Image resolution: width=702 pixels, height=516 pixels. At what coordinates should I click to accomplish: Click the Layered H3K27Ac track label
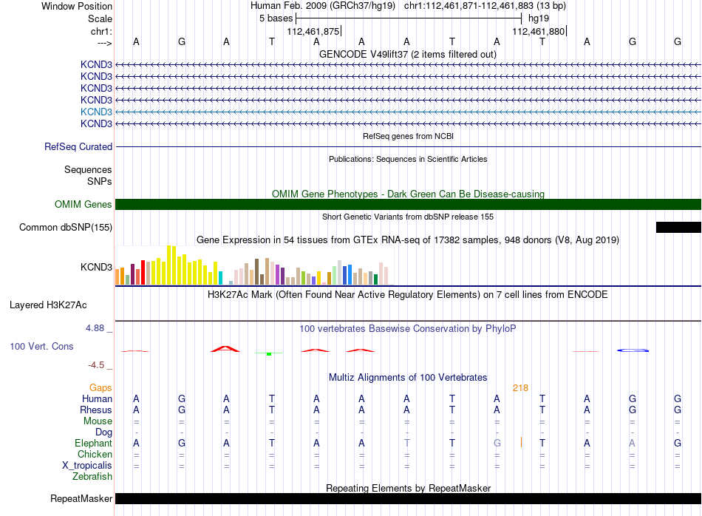[48, 305]
